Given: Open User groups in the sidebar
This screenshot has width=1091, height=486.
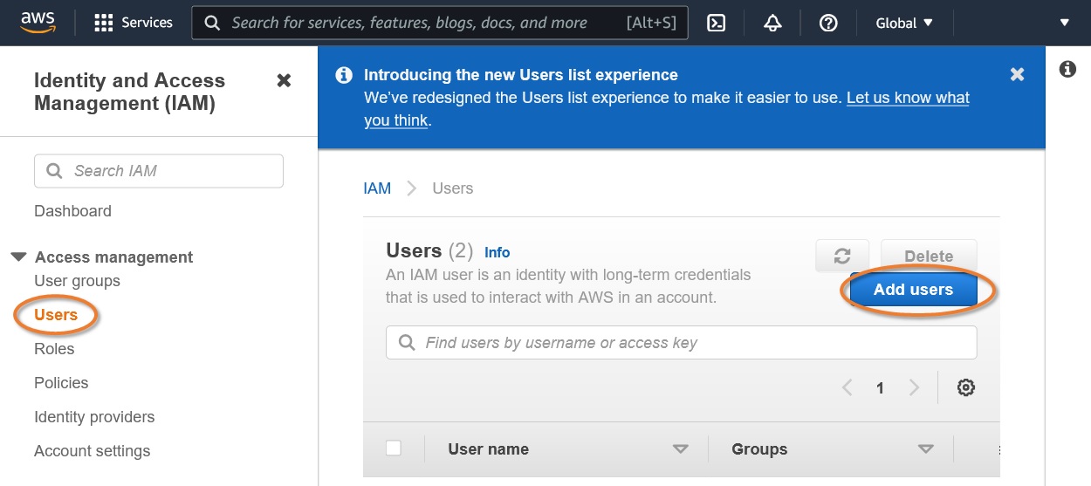Looking at the screenshot, I should point(77,281).
